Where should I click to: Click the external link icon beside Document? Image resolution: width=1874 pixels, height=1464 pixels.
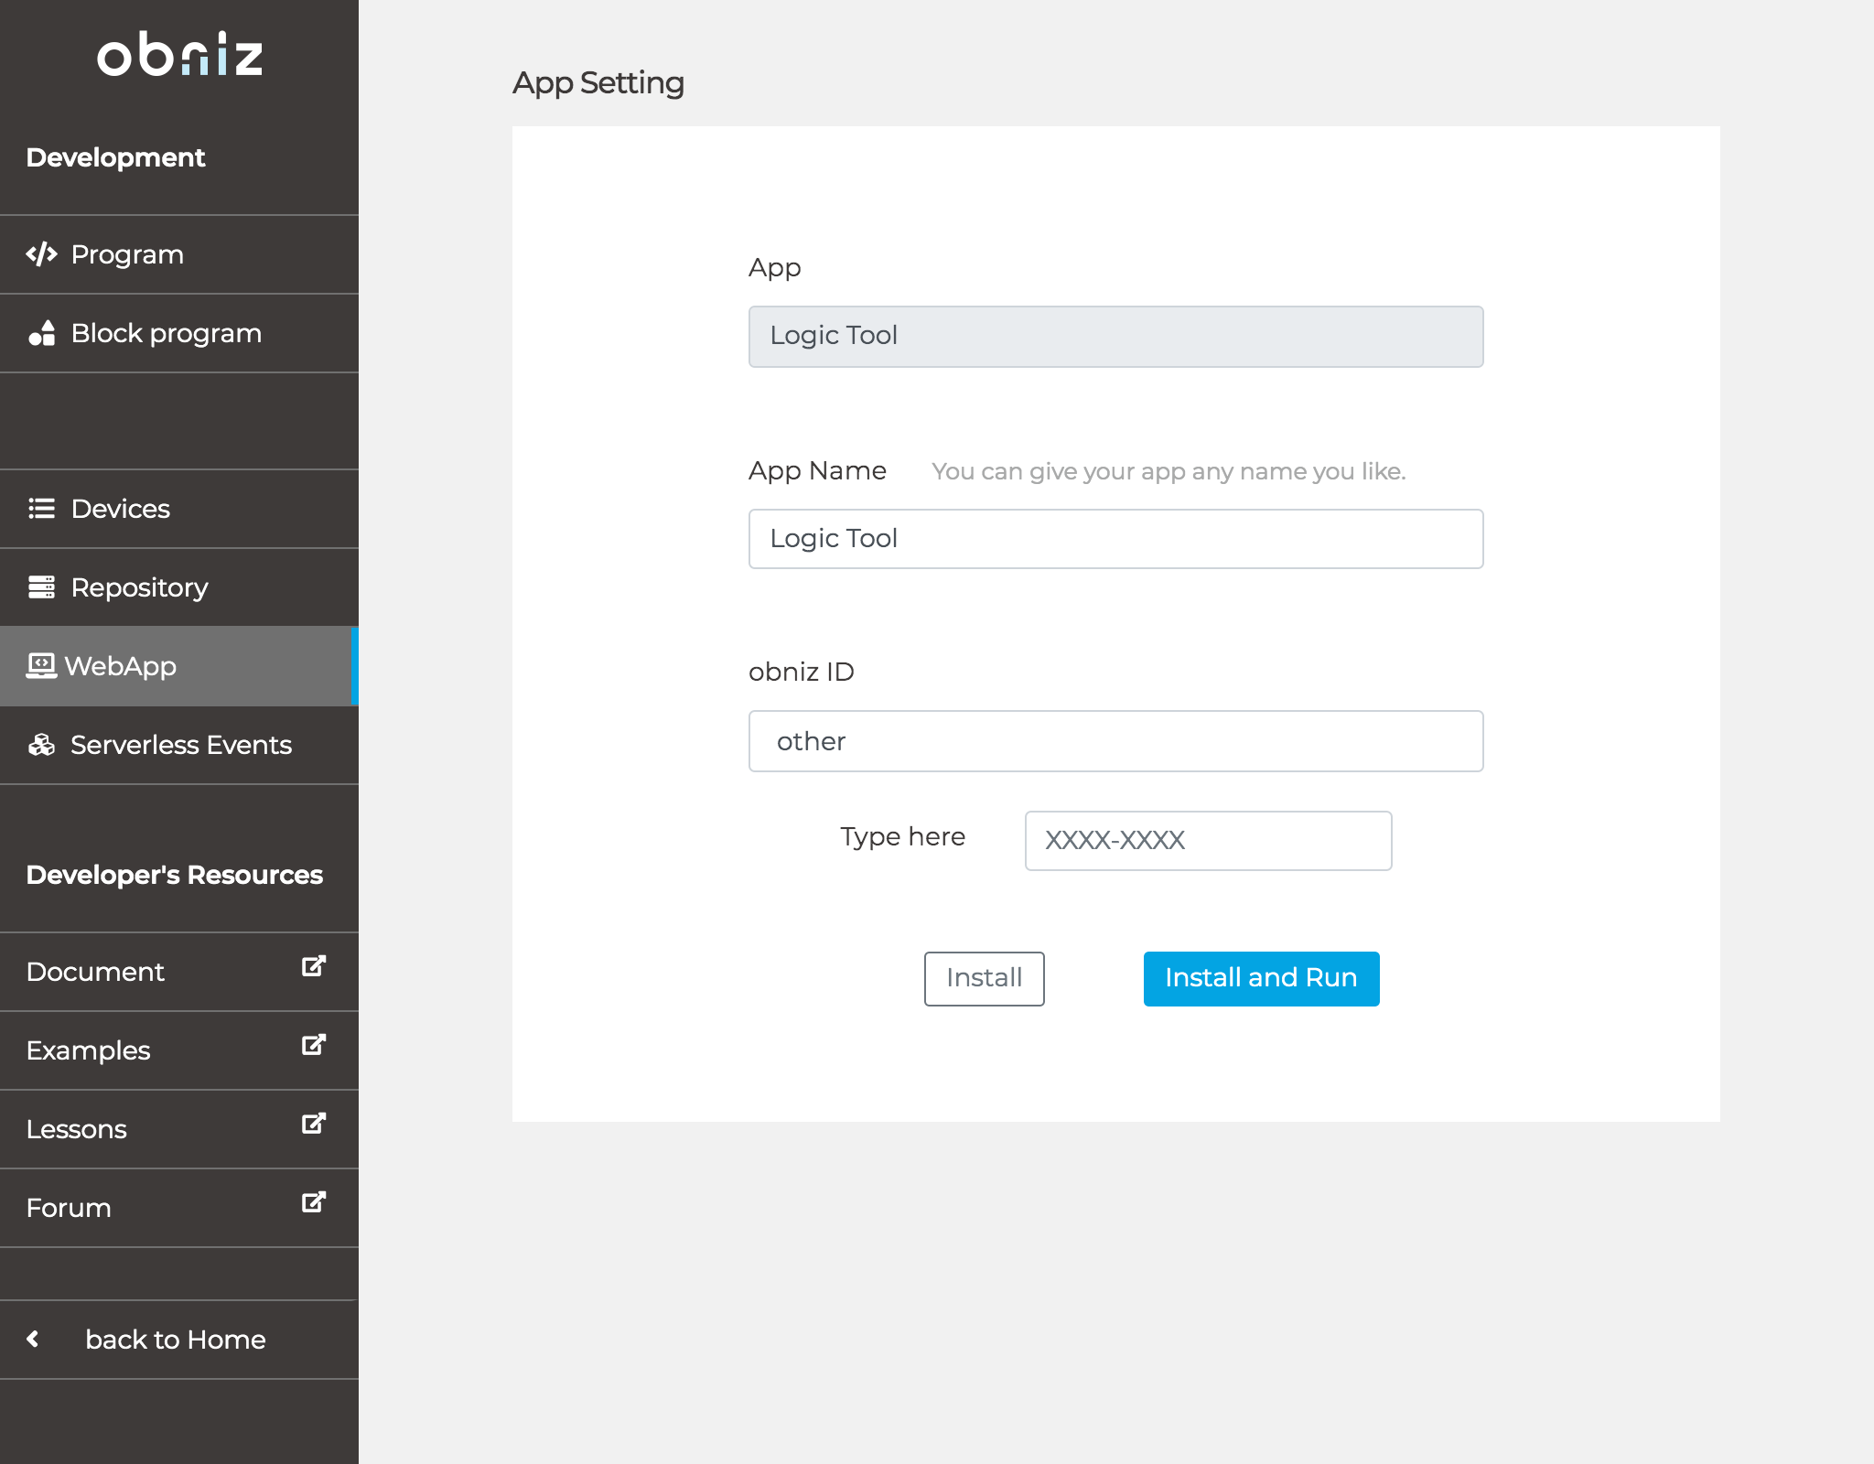point(314,966)
